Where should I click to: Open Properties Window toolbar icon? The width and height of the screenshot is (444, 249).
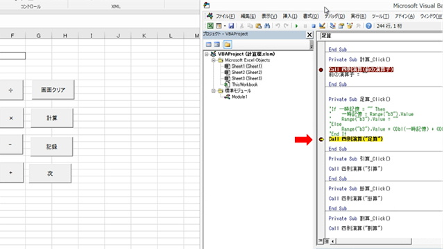(x=341, y=26)
